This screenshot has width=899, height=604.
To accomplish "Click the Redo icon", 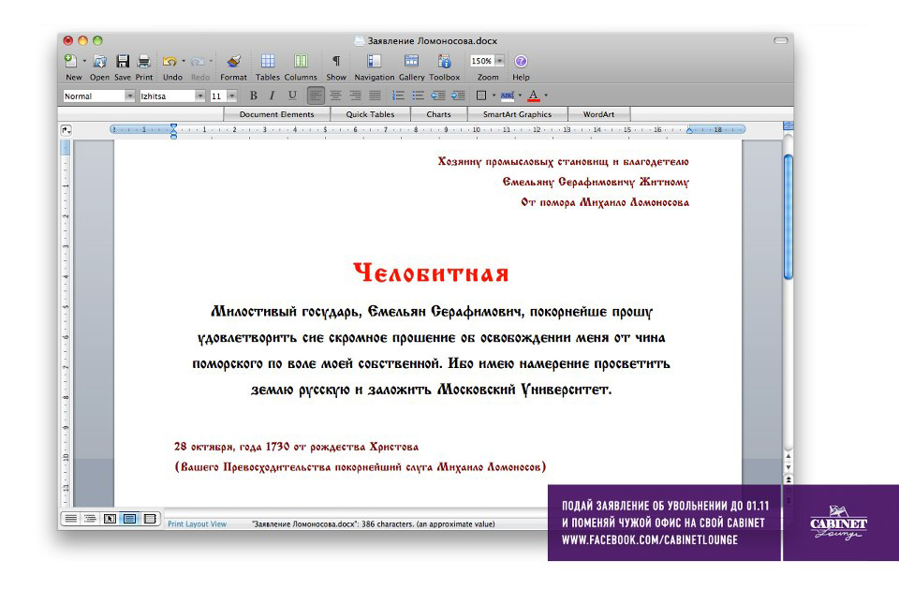I will (198, 61).
